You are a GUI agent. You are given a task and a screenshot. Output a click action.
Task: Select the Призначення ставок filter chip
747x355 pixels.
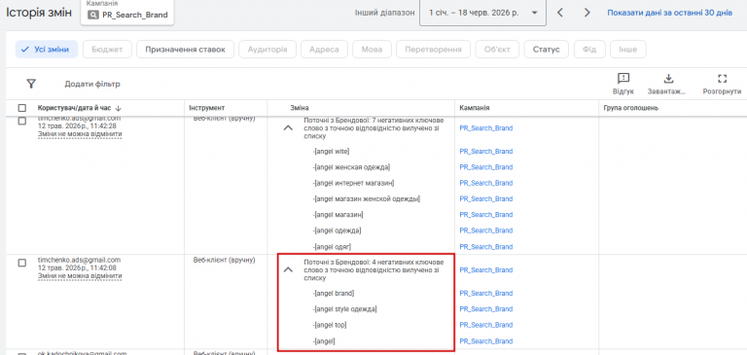click(x=186, y=49)
